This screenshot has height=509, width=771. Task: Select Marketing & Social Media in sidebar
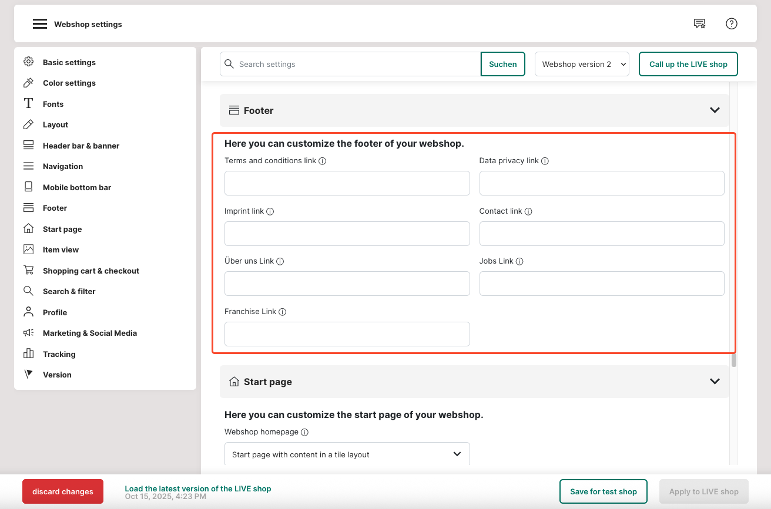click(89, 333)
